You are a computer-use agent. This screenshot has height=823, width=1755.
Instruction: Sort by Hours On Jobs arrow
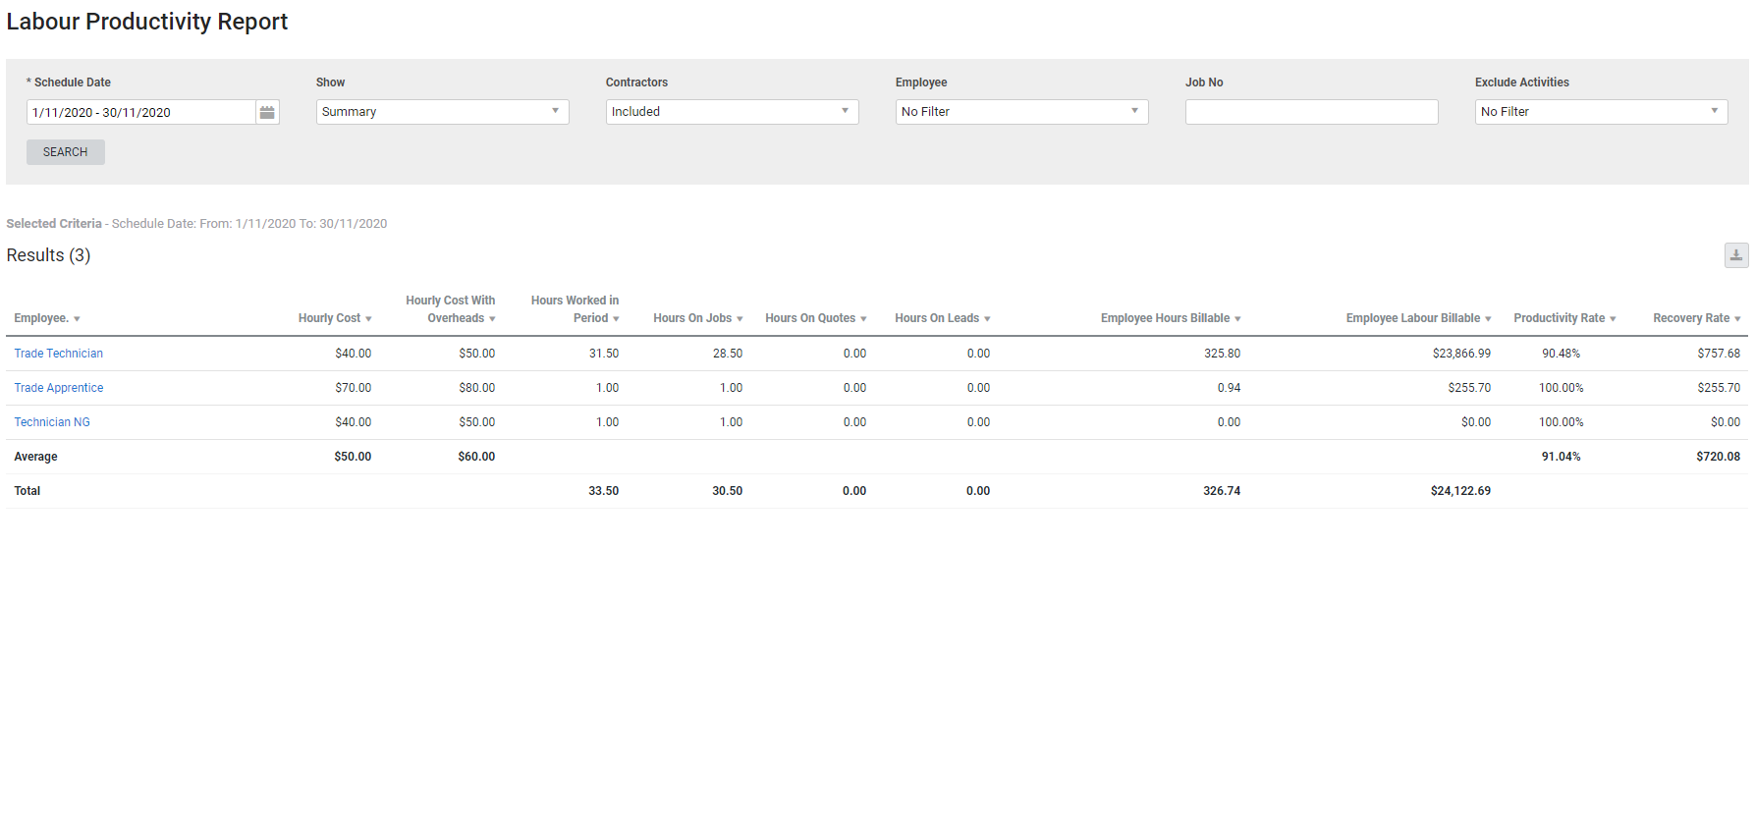[740, 319]
